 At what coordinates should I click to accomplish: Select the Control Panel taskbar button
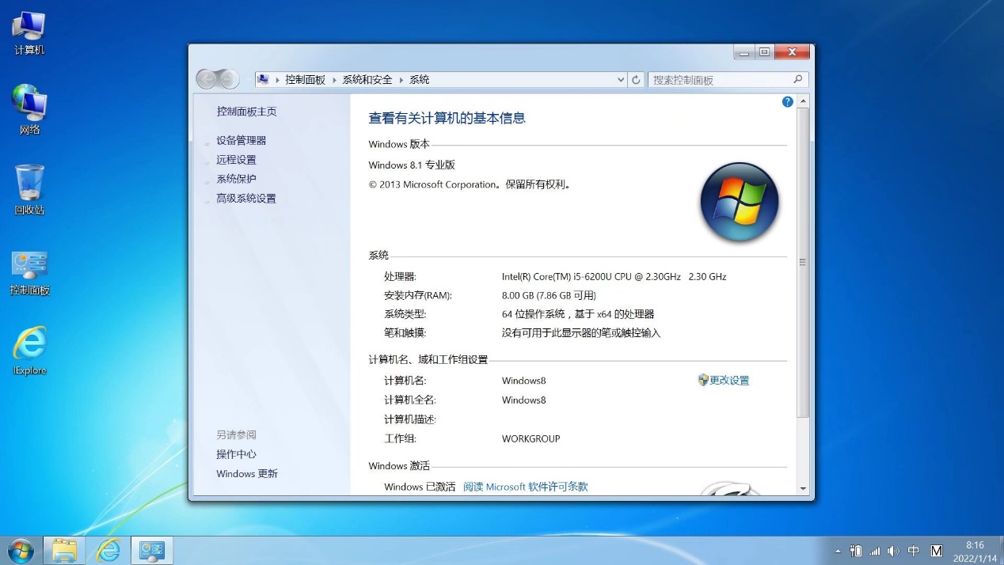[152, 550]
